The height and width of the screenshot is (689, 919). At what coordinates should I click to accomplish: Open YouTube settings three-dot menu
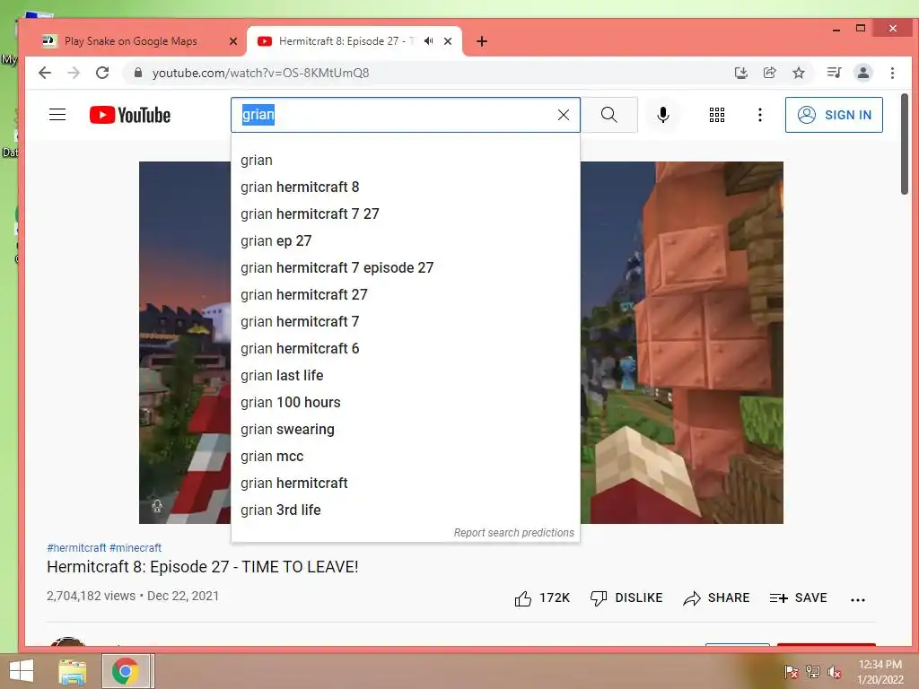pyautogui.click(x=760, y=115)
